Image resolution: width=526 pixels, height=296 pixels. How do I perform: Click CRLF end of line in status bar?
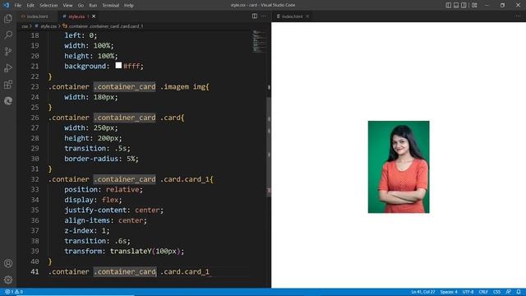pyautogui.click(x=483, y=292)
